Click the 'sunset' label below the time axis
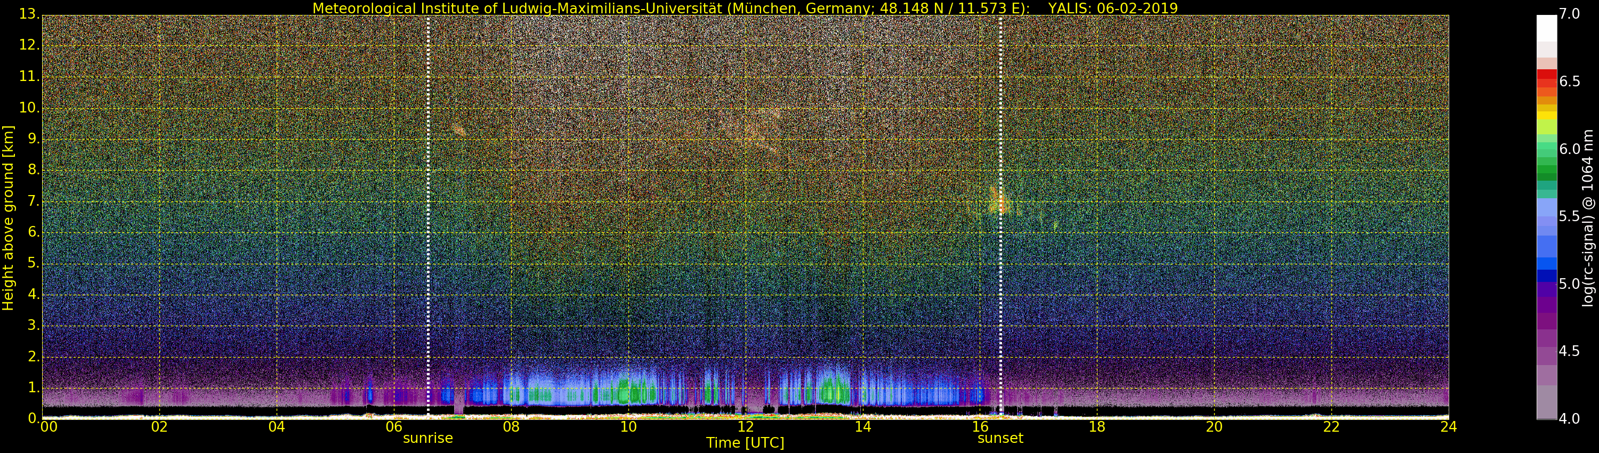Viewport: 1599px width, 453px height. pyautogui.click(x=1000, y=438)
